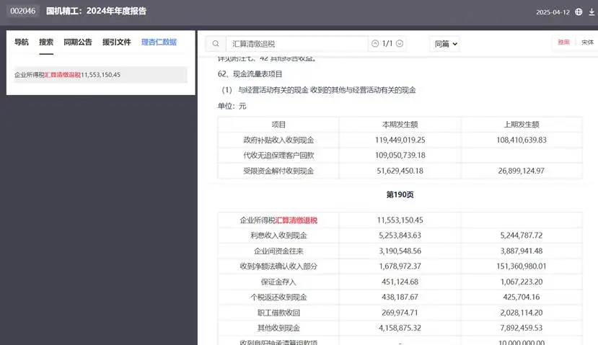
Task: Click the 上期发生额 column header
Action: point(522,125)
